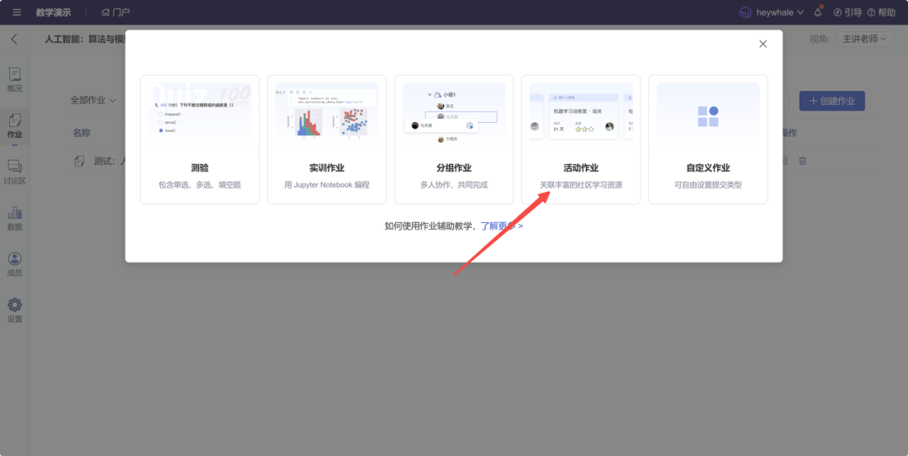Open the 引导 guide

pyautogui.click(x=847, y=12)
